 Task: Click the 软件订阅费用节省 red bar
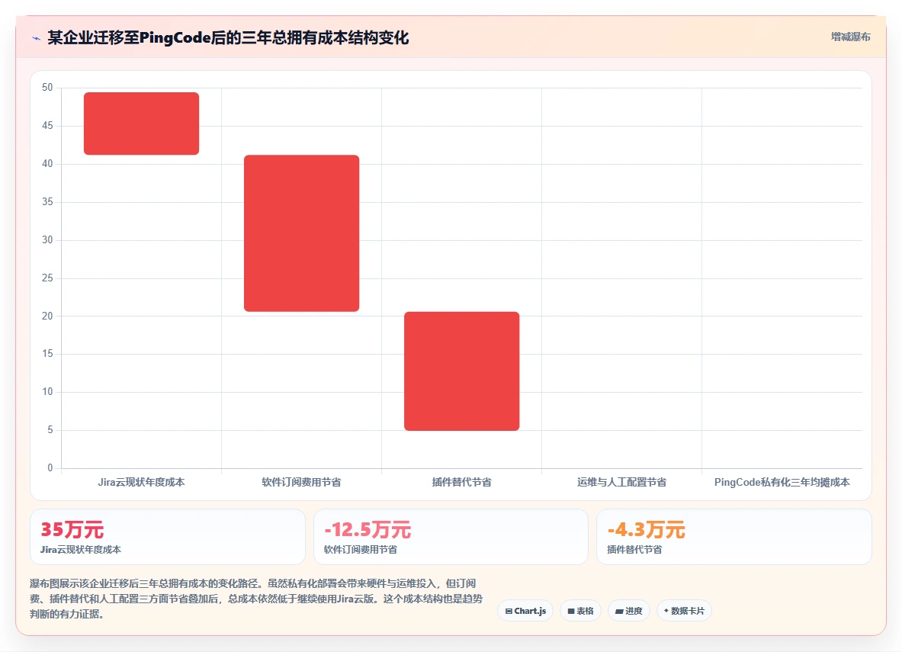tap(301, 233)
